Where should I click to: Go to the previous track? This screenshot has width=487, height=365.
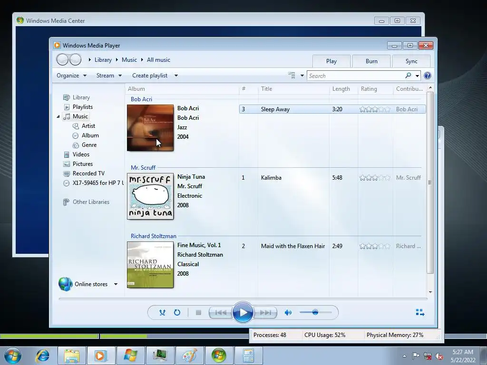[x=221, y=313]
